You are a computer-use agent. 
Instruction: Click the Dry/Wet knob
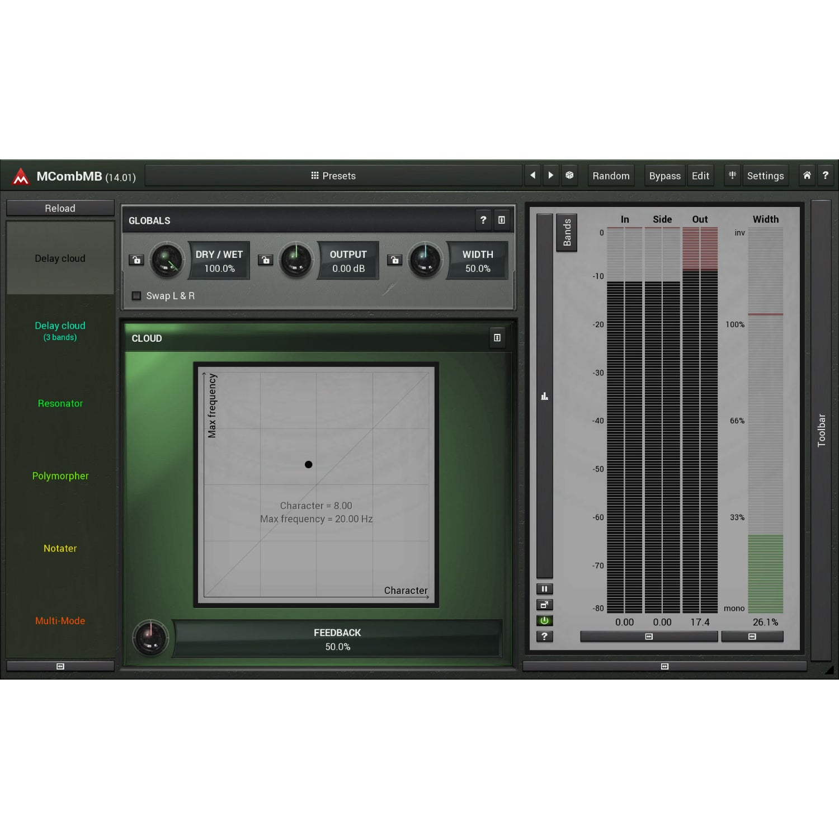coord(167,260)
